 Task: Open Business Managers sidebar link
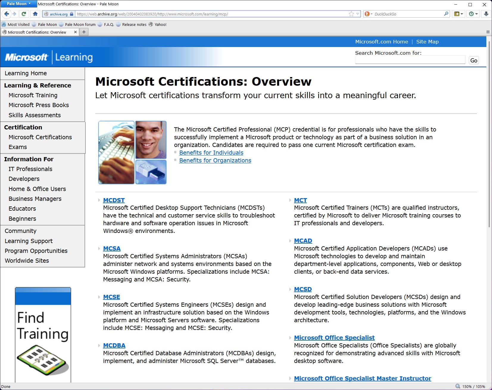[x=35, y=199]
